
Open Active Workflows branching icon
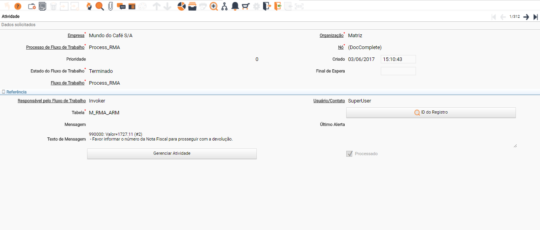coord(225,6)
